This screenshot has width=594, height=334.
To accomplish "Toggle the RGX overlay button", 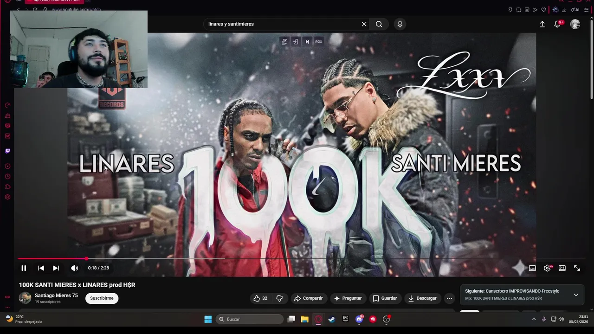I will click(x=319, y=42).
